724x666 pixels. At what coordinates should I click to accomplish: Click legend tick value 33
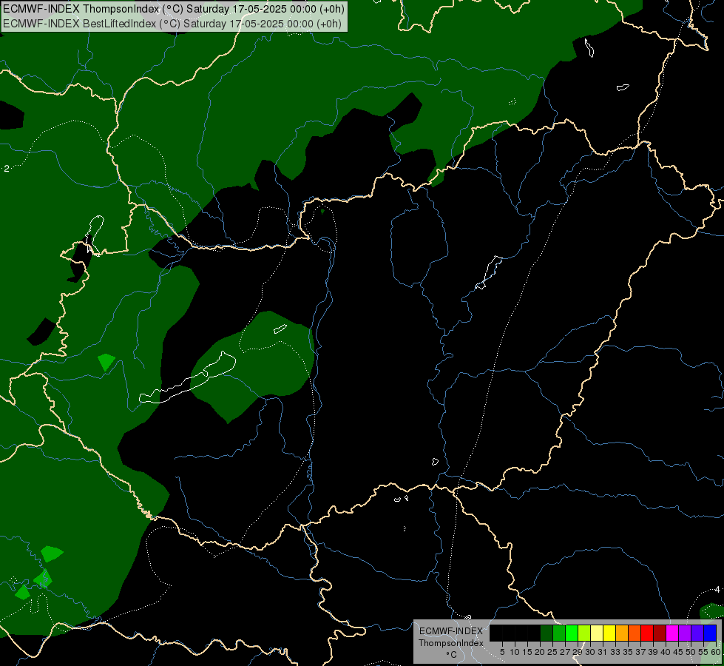615,652
